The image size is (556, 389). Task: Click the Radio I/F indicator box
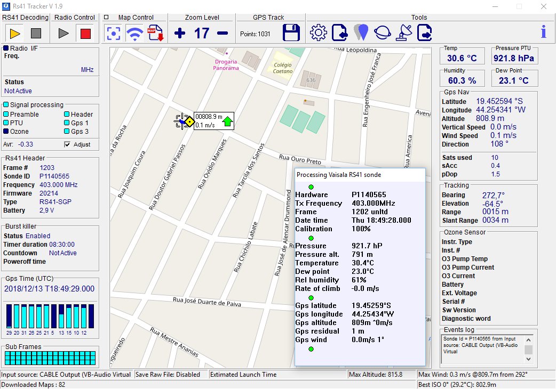click(6, 48)
